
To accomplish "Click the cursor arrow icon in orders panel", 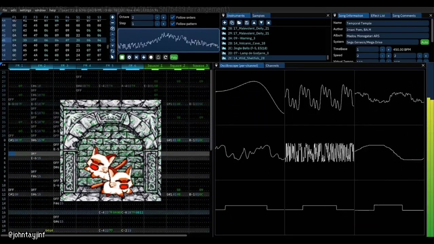I will (113, 57).
